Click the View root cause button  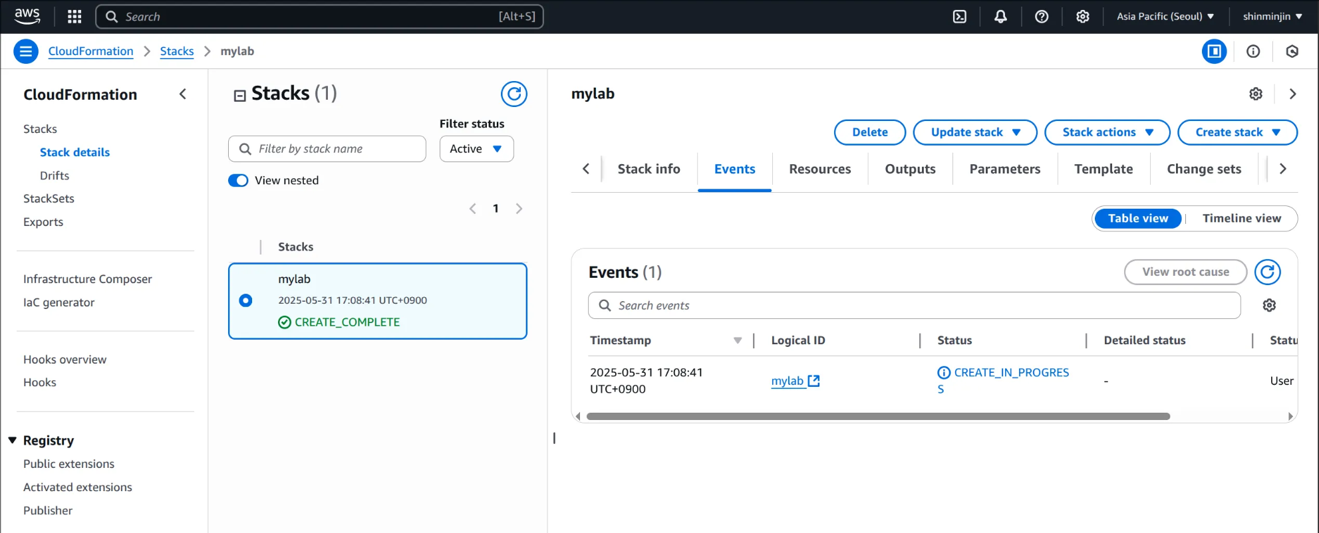(1185, 272)
